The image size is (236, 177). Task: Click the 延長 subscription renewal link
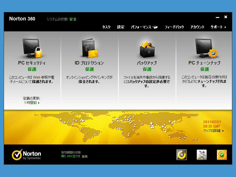point(85,157)
